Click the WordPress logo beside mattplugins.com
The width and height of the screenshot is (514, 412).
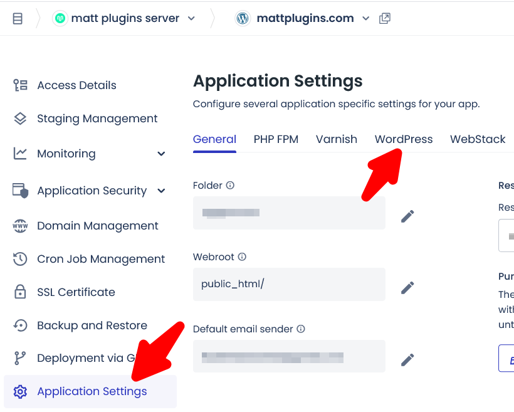[243, 19]
